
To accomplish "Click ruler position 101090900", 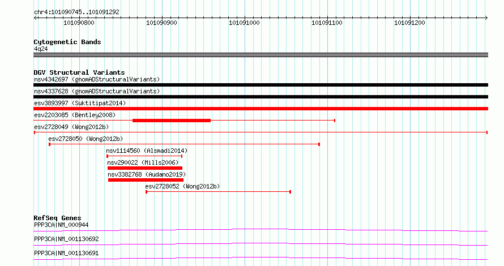I will click(x=161, y=23).
